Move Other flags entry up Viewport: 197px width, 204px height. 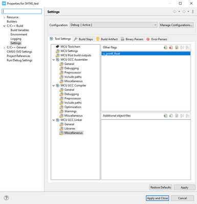click(182, 47)
